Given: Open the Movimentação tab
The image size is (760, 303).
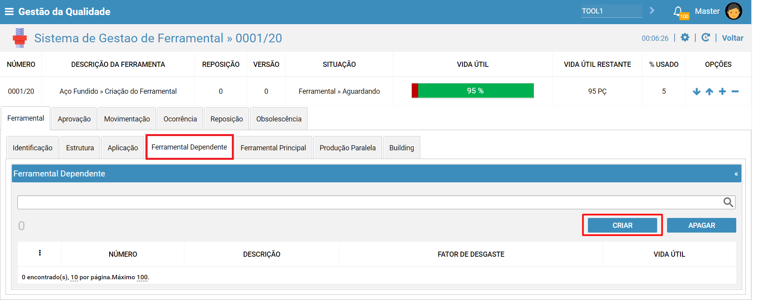Looking at the screenshot, I should pos(127,119).
